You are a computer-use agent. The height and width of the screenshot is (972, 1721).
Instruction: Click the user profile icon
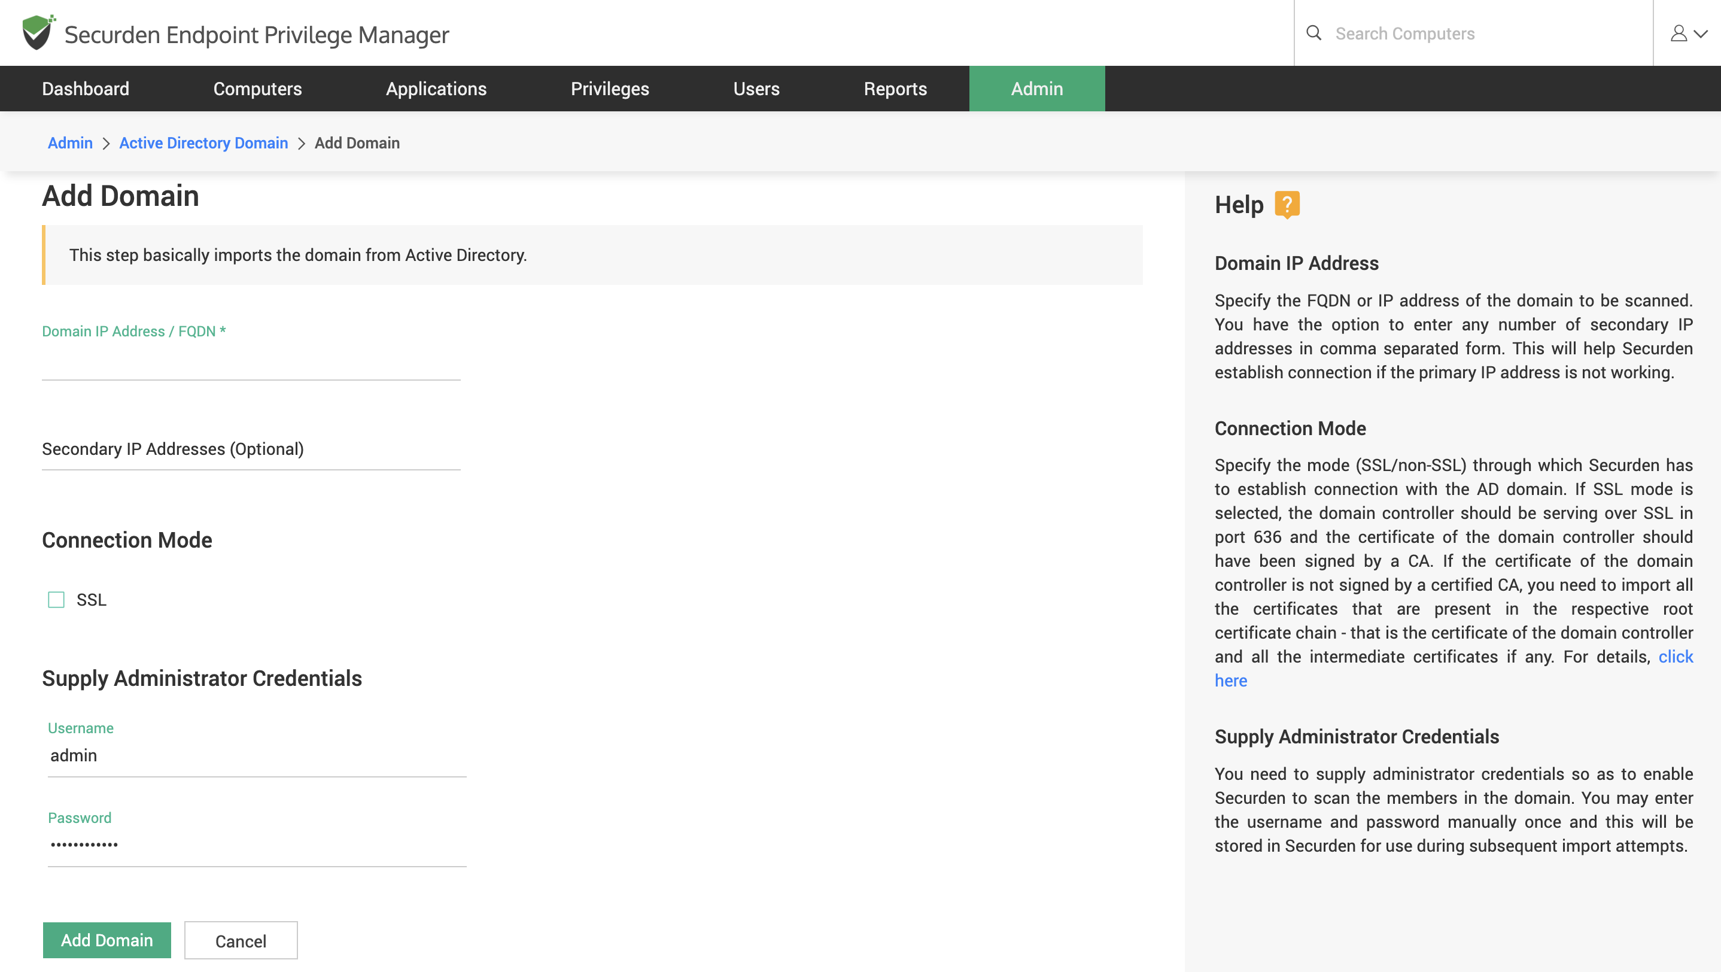[1679, 33]
